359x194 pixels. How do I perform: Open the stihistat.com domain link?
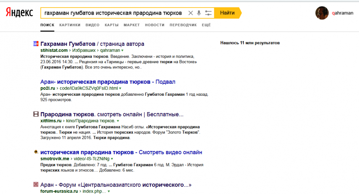[x=54, y=50]
